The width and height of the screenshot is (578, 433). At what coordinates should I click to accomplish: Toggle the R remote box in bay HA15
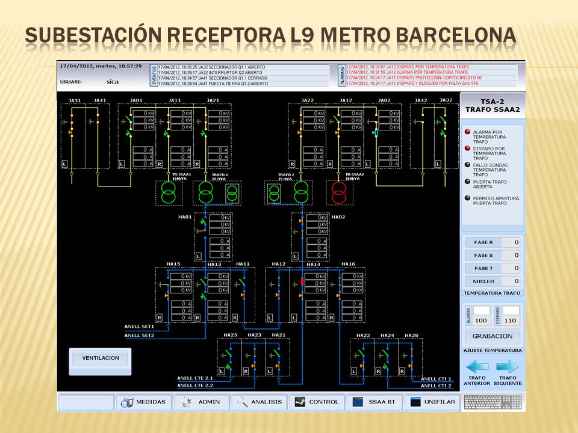pos(160,318)
